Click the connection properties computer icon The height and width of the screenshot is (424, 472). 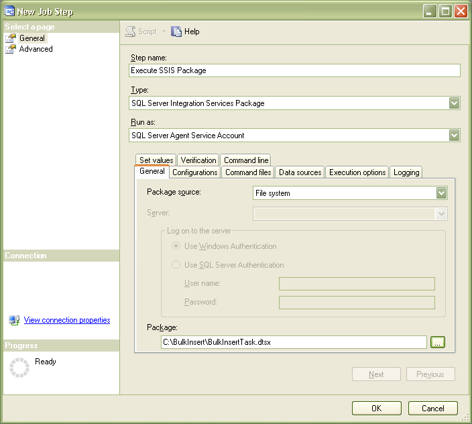(x=14, y=320)
